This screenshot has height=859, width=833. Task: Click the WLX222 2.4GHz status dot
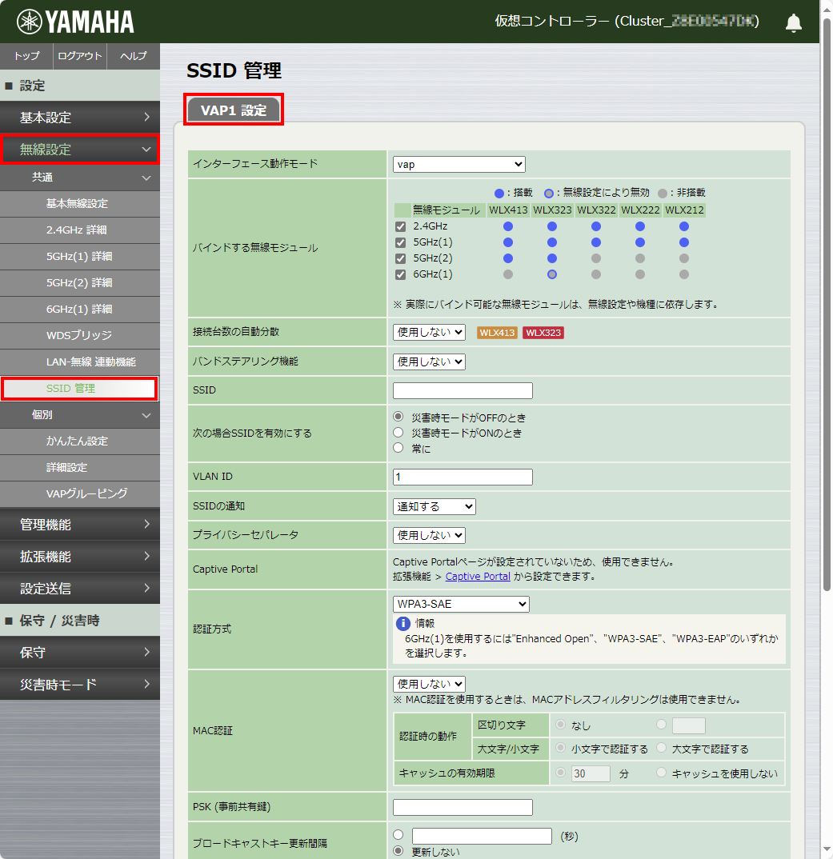pos(639,226)
